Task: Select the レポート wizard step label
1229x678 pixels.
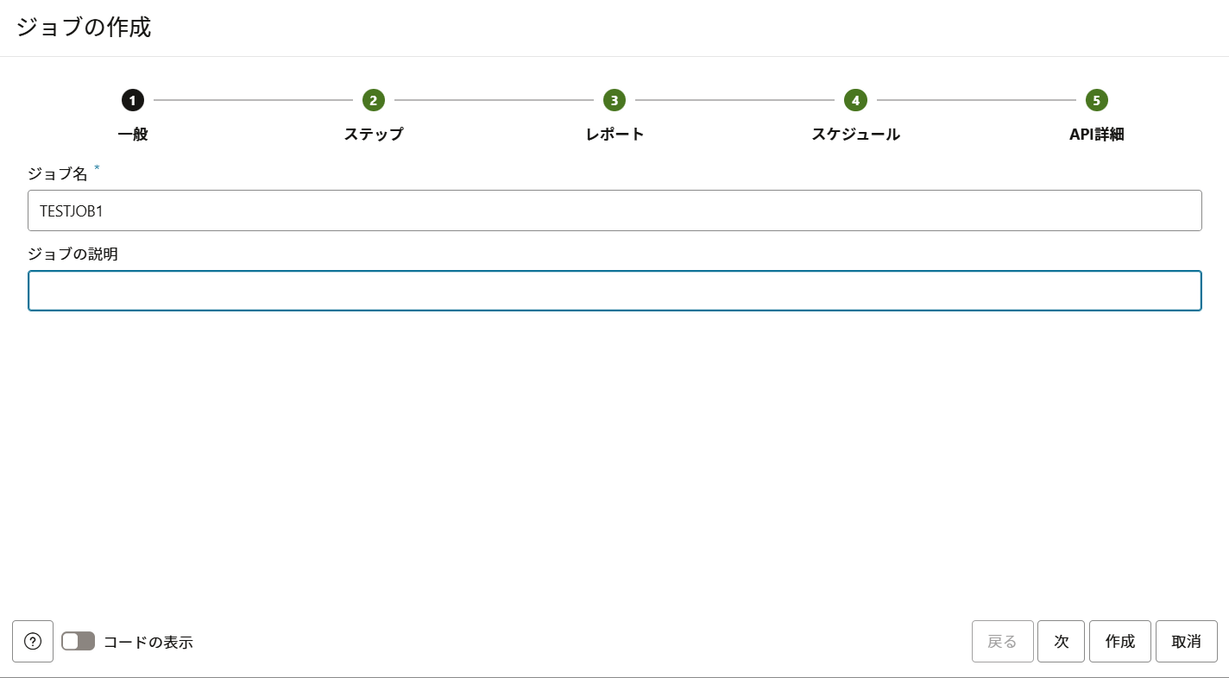Action: (x=614, y=134)
